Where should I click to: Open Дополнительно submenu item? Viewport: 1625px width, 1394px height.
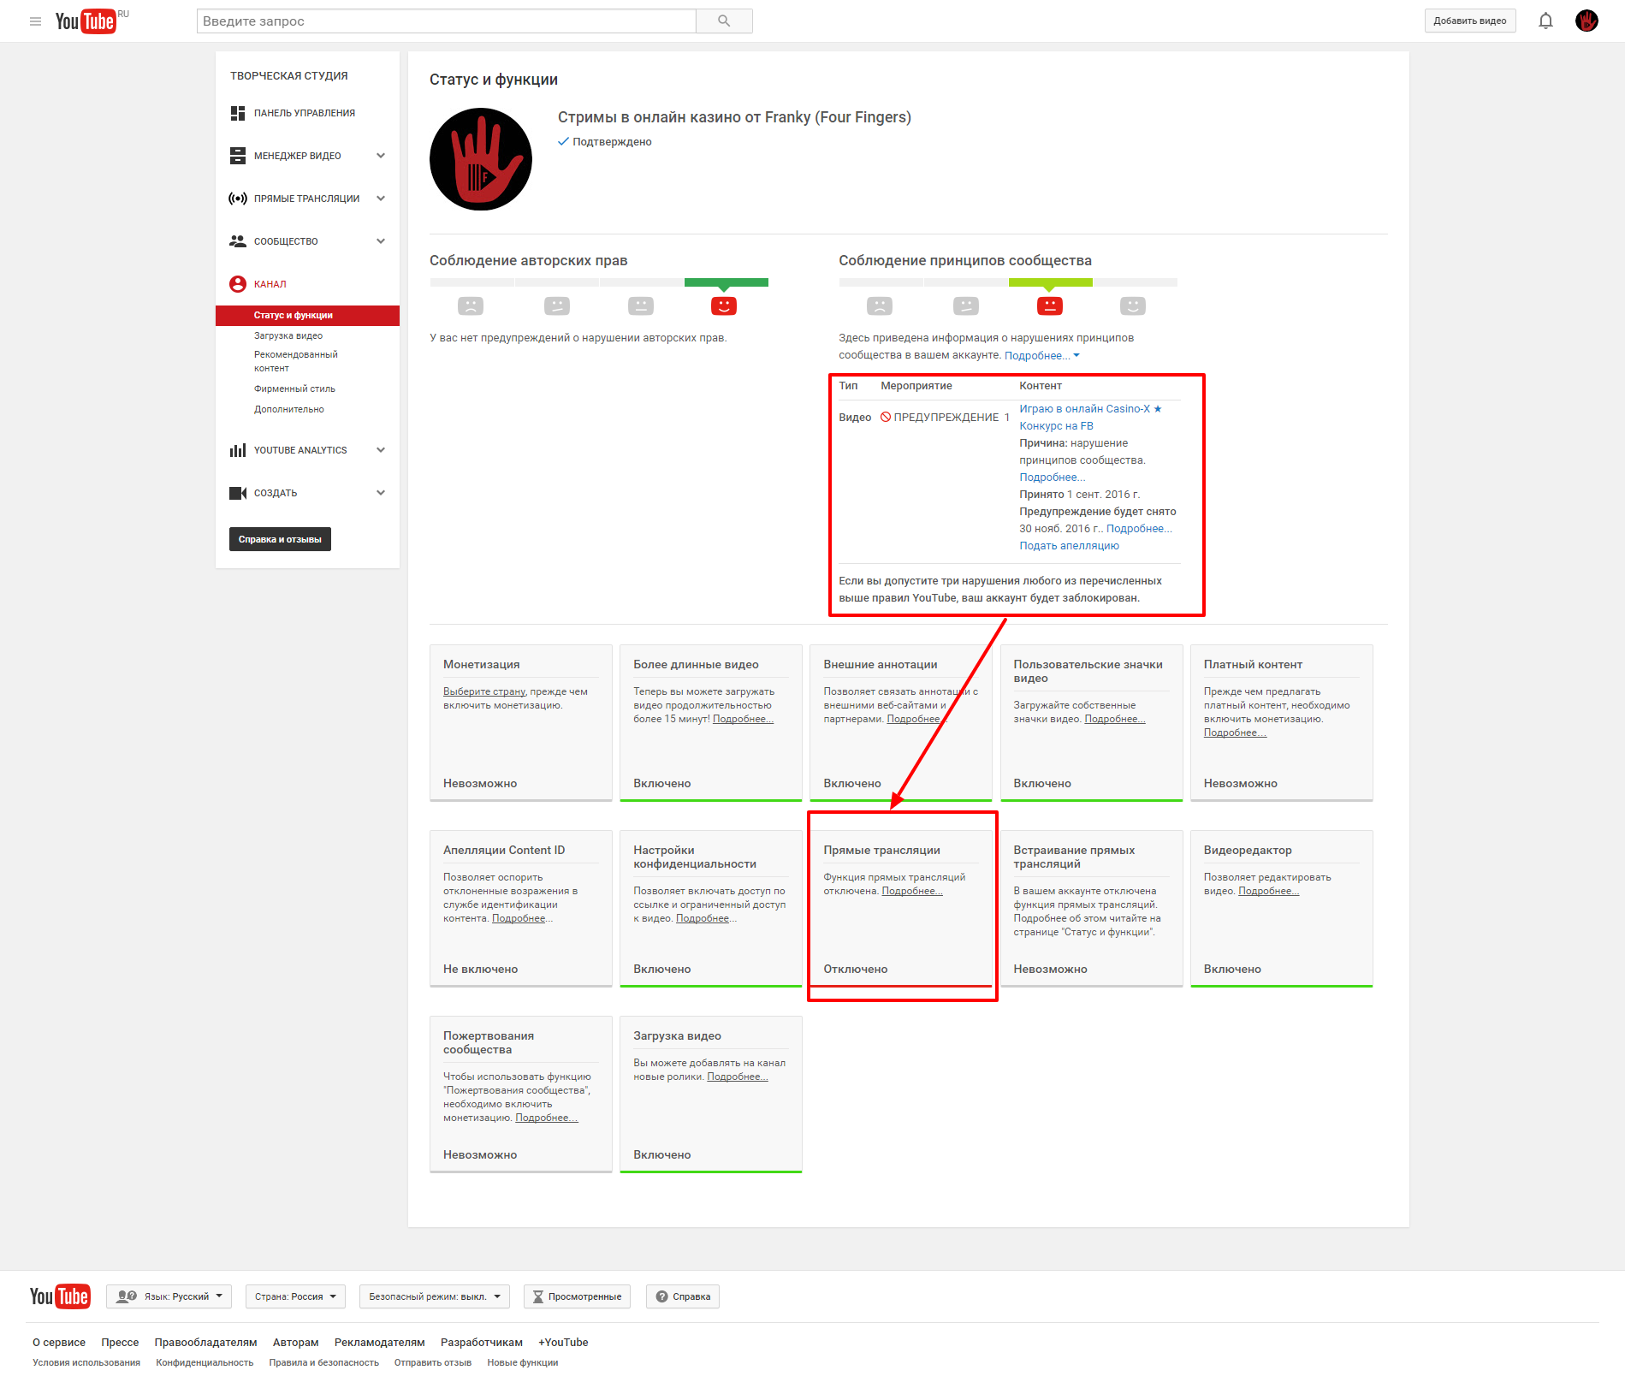click(x=289, y=410)
